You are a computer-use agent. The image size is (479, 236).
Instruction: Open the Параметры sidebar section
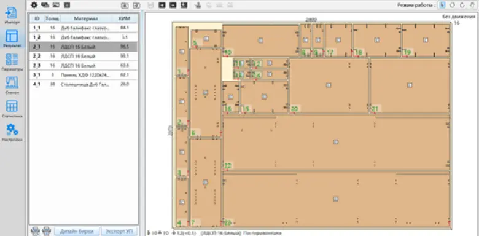[12, 62]
